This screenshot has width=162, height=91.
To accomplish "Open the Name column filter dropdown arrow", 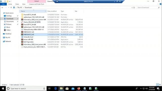I will click(x=46, y=11).
